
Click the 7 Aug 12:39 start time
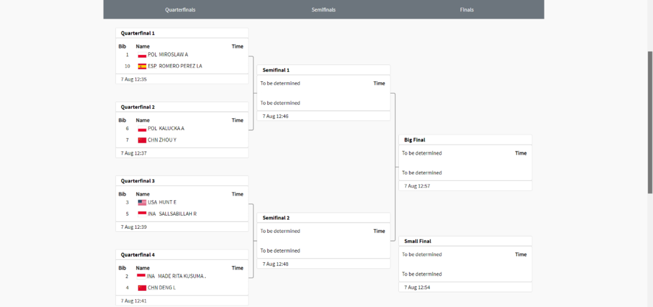coord(134,227)
